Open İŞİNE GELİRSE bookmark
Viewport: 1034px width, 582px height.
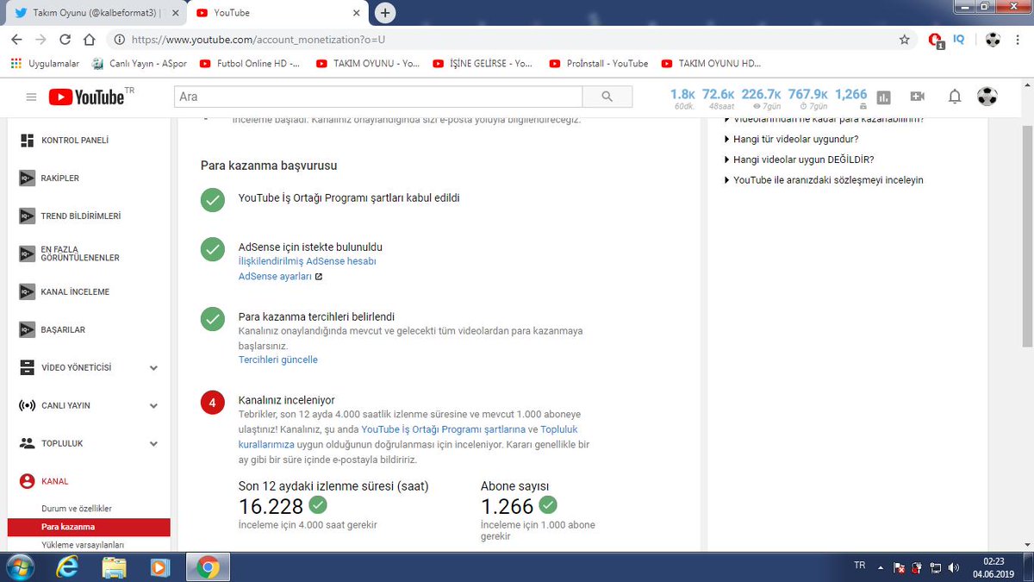[x=483, y=63]
